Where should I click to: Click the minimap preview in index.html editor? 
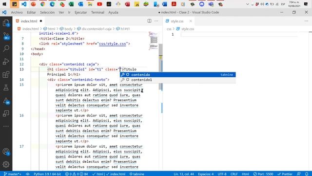click(x=154, y=41)
